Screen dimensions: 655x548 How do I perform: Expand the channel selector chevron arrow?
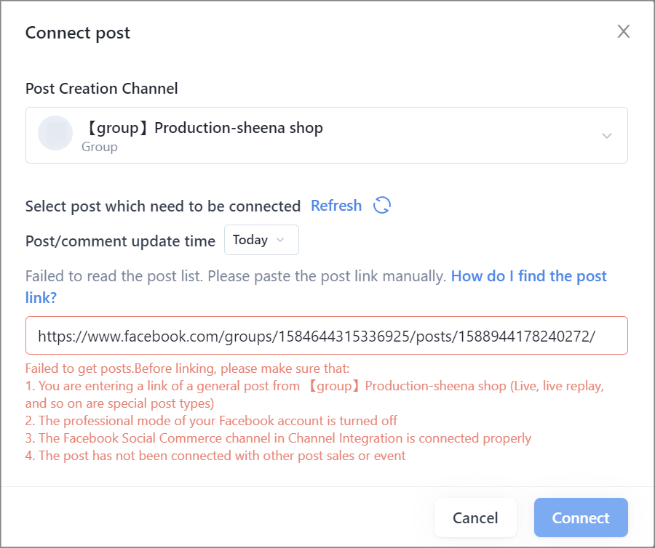pyautogui.click(x=606, y=135)
